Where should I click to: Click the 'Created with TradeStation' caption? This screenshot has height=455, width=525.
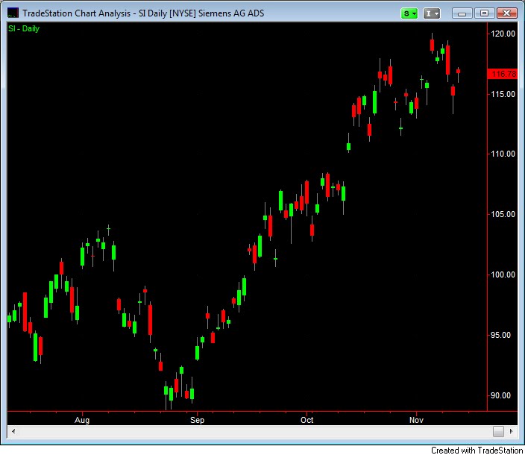point(477,451)
